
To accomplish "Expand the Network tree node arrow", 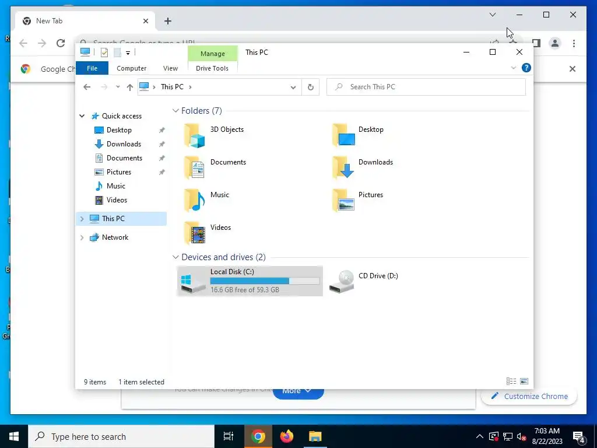I will tap(82, 237).
